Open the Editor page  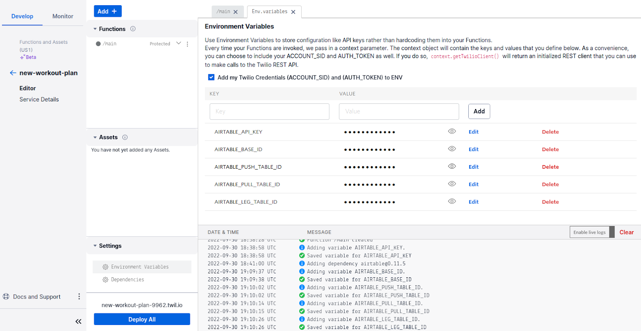point(28,88)
